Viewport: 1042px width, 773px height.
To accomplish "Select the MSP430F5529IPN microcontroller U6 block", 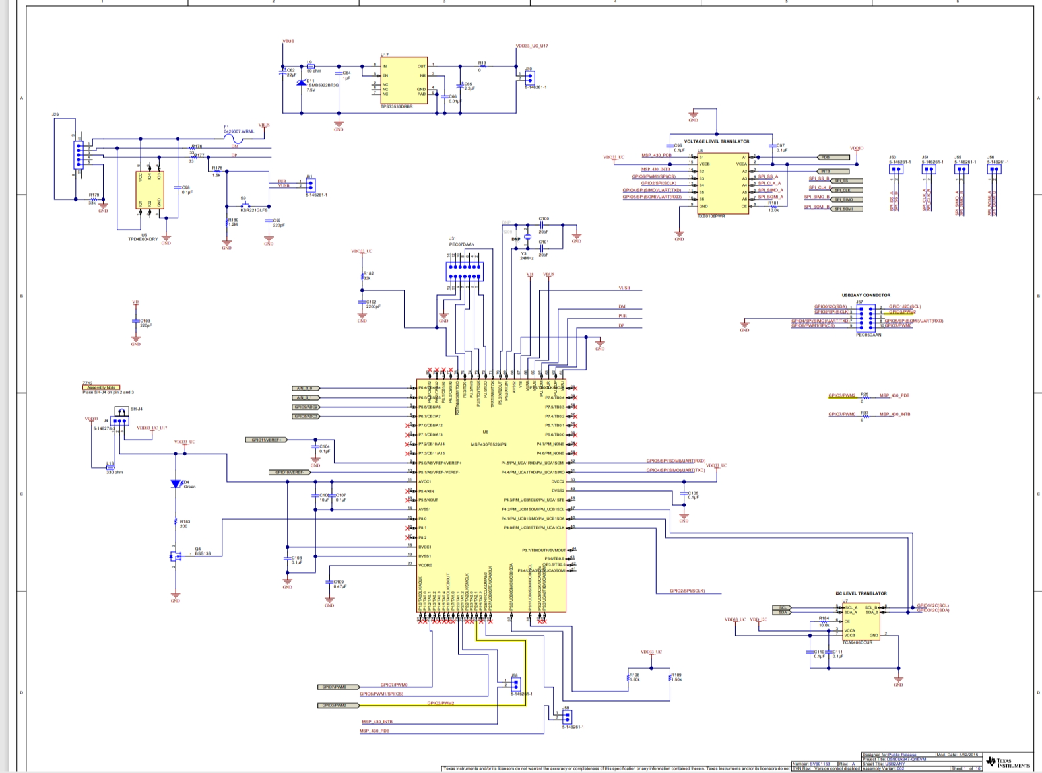I will pyautogui.click(x=490, y=495).
